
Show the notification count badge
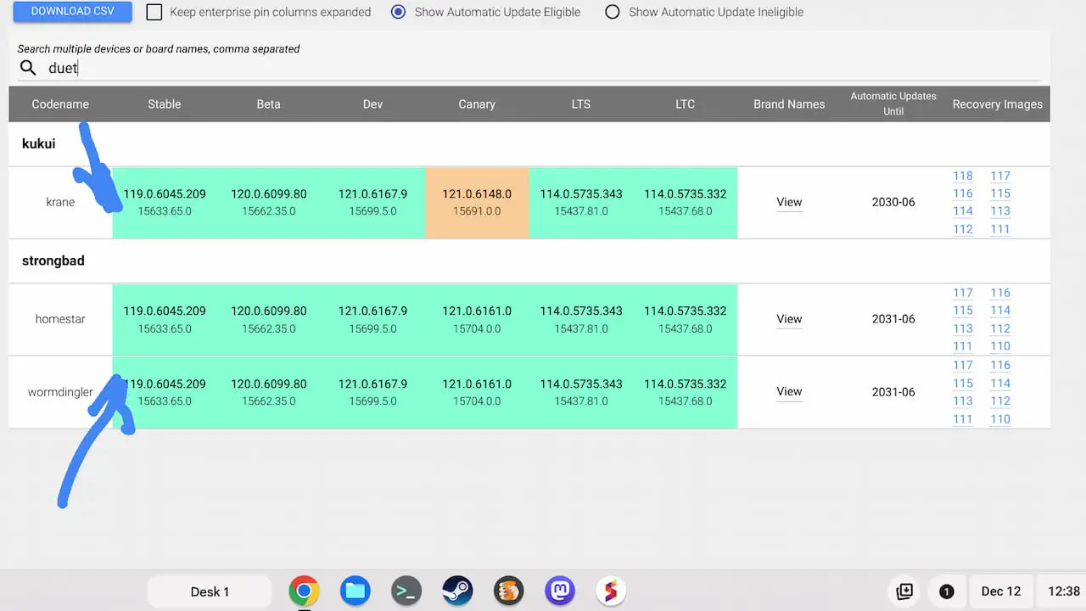tap(947, 591)
